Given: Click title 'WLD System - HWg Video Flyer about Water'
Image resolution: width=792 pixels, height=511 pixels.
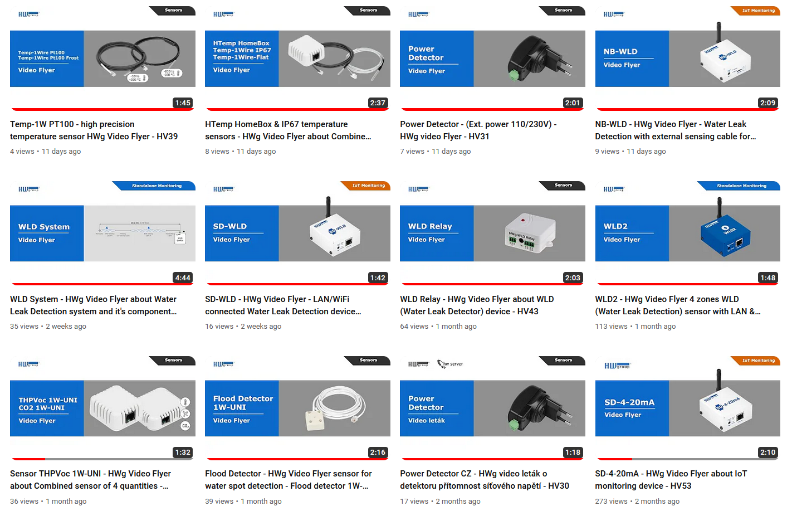Looking at the screenshot, I should tap(93, 305).
